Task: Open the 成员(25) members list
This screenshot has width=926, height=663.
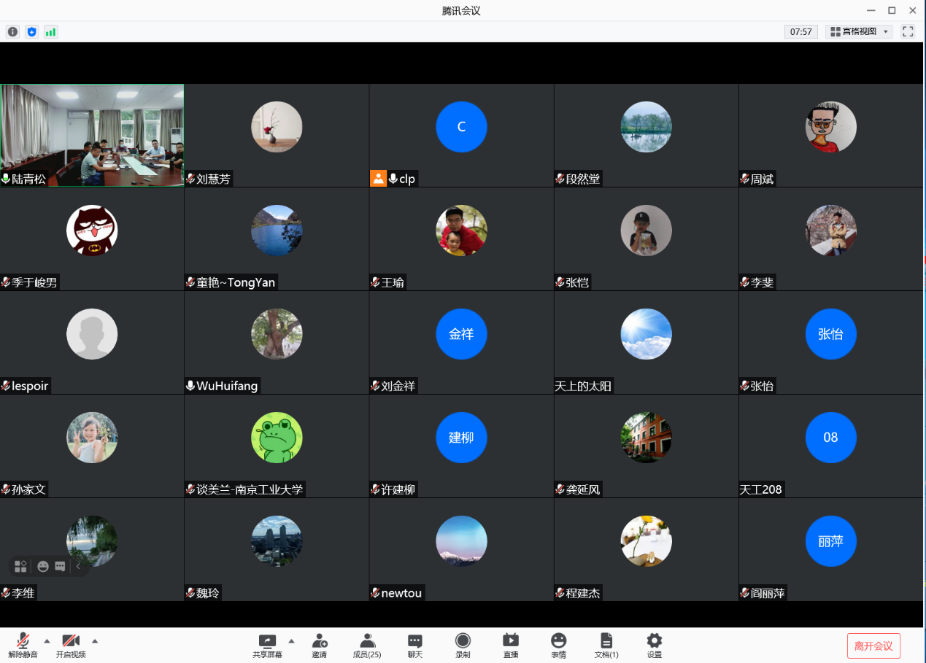Action: click(367, 645)
